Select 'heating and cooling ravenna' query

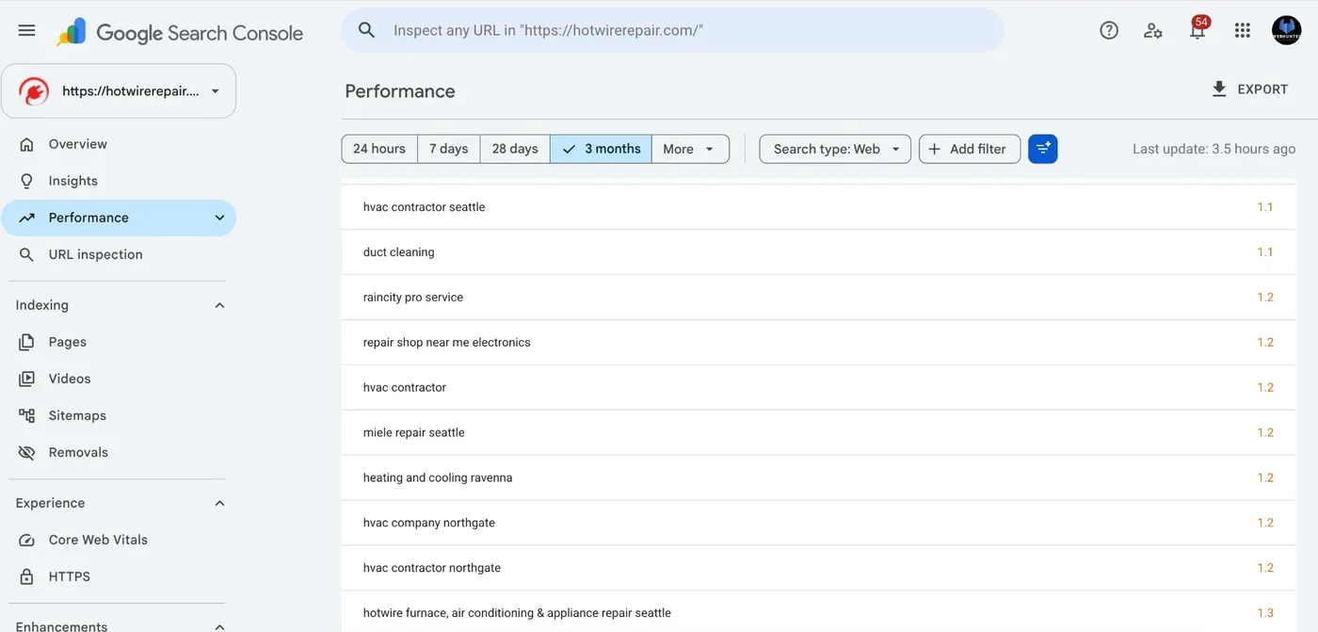(818, 478)
